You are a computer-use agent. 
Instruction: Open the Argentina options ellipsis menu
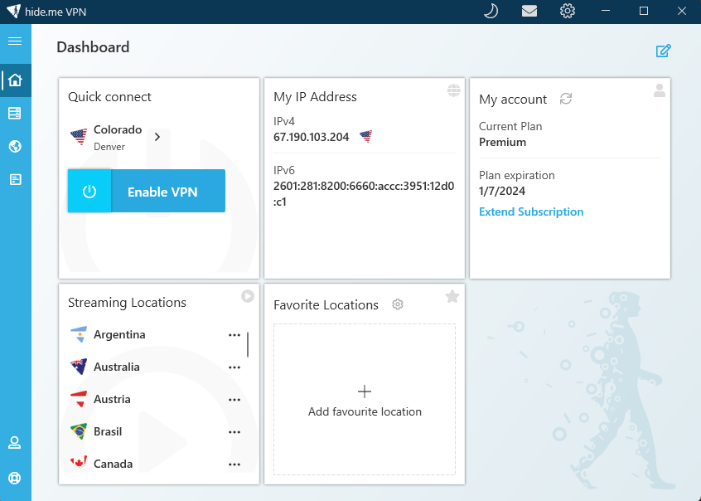click(x=234, y=335)
